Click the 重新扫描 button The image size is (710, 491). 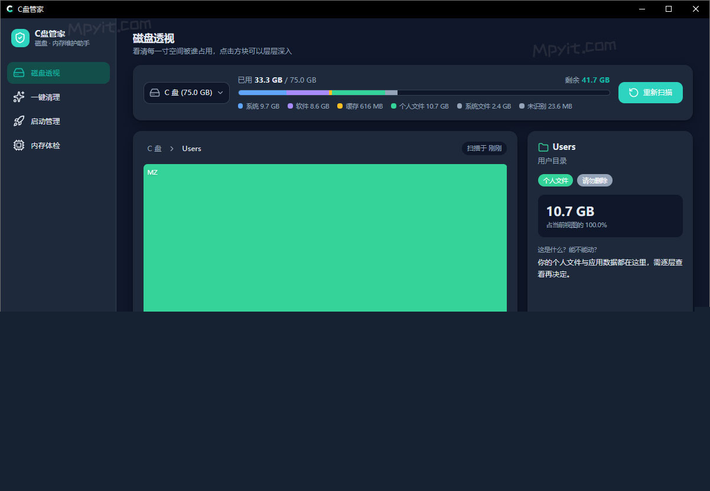(650, 93)
